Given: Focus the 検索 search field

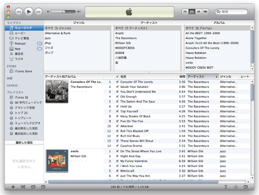Looking at the screenshot, I should pyautogui.click(x=231, y=12).
